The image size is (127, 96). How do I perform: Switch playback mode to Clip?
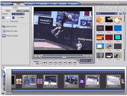click(x=38, y=64)
